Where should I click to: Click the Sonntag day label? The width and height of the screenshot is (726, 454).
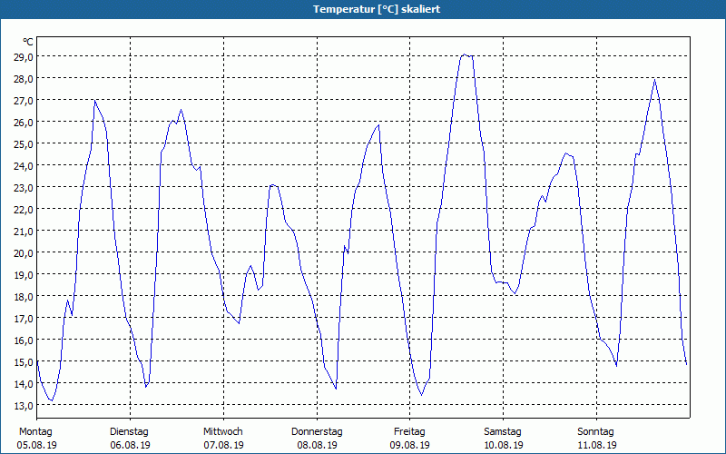point(596,432)
